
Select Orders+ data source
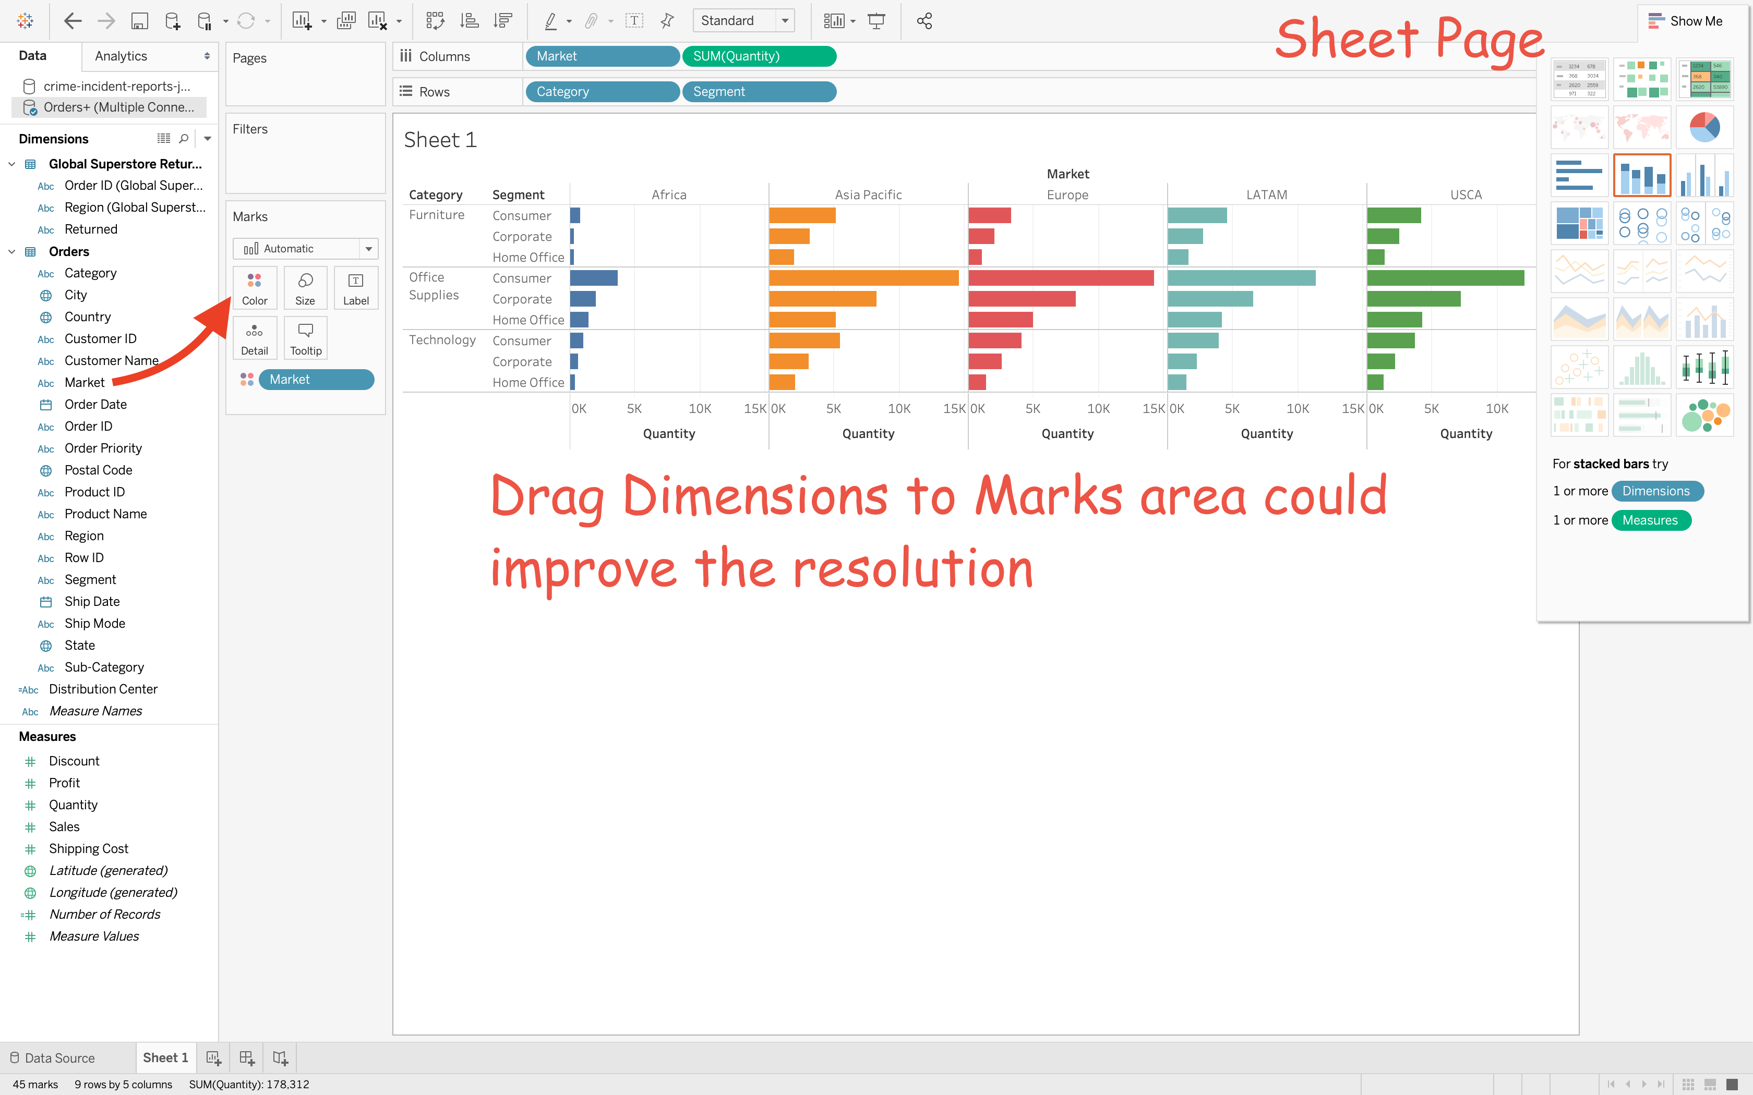(x=118, y=107)
